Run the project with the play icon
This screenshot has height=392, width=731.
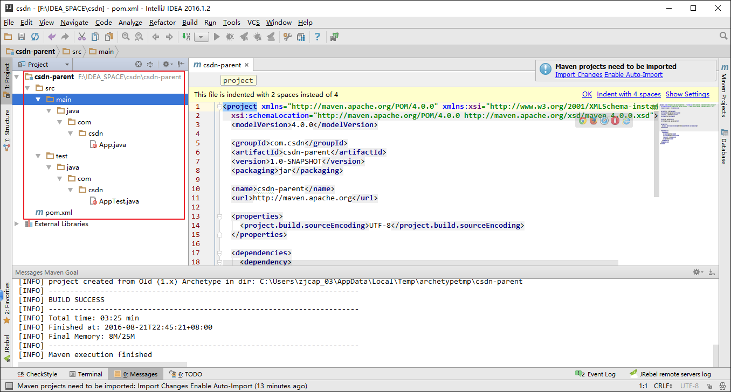coord(217,37)
